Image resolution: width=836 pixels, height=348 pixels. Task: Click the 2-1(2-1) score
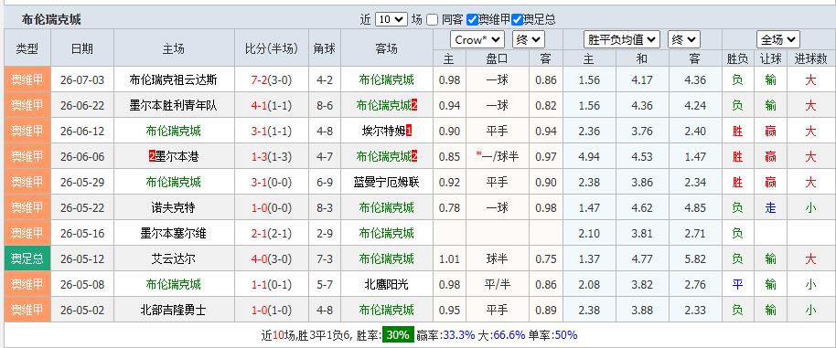tap(272, 234)
